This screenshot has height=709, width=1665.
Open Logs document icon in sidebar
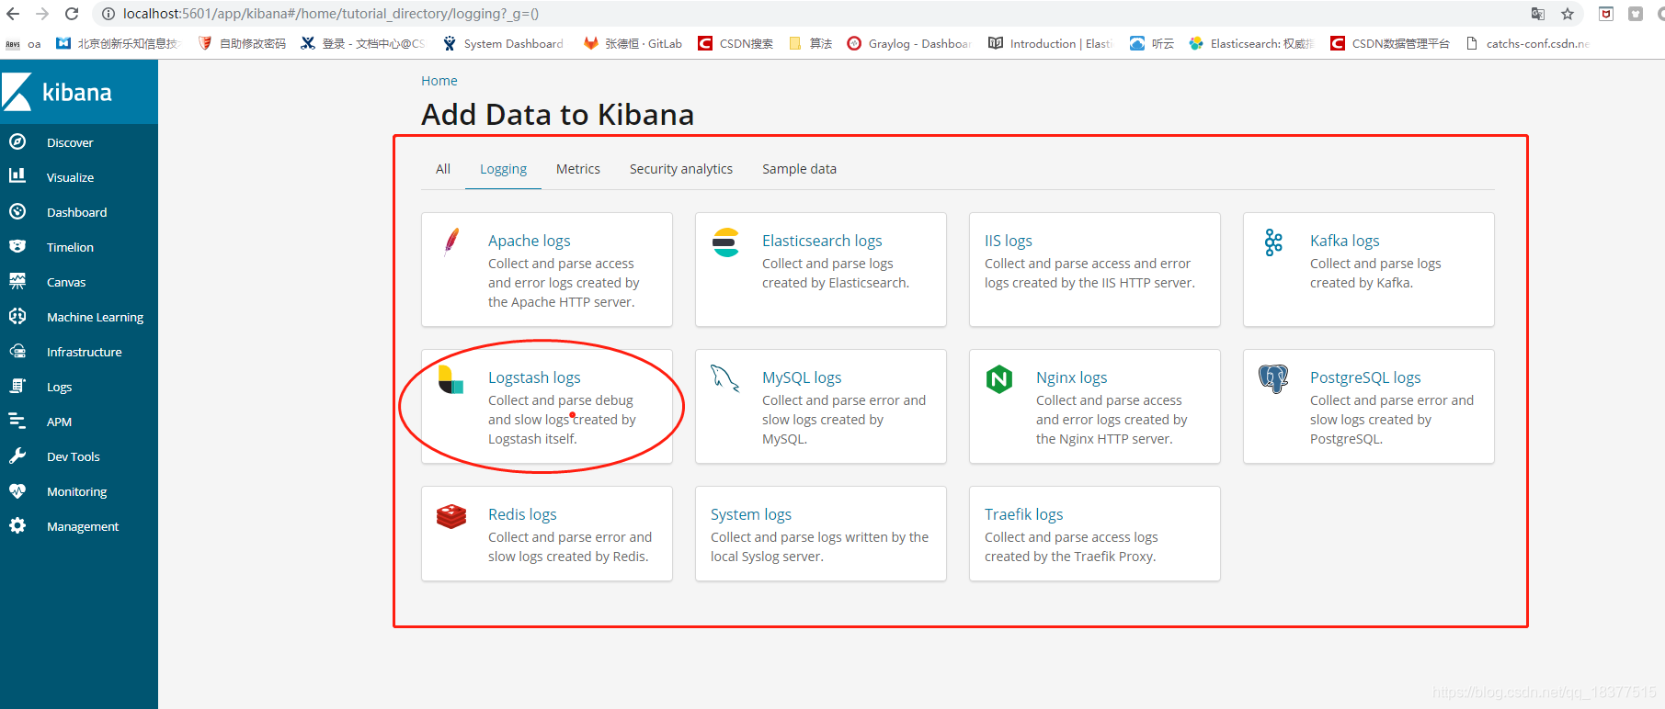[x=17, y=386]
